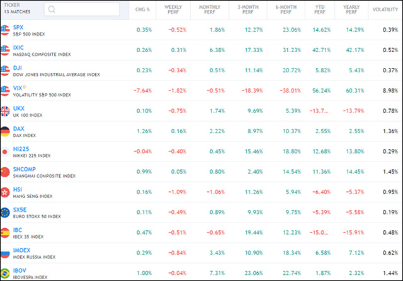
Task: Click the UK flag icon beside UKX
Action: tap(5, 111)
